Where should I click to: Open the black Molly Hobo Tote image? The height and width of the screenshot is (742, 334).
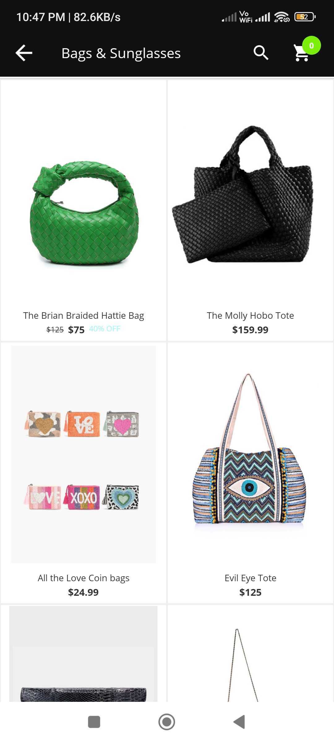pos(242,194)
